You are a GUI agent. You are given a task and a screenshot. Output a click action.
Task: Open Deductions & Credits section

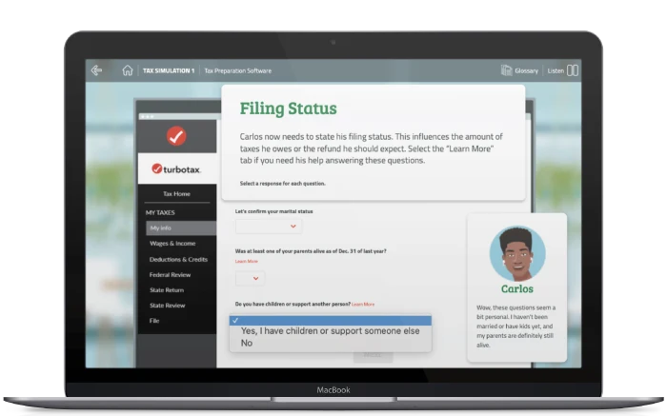[178, 259]
